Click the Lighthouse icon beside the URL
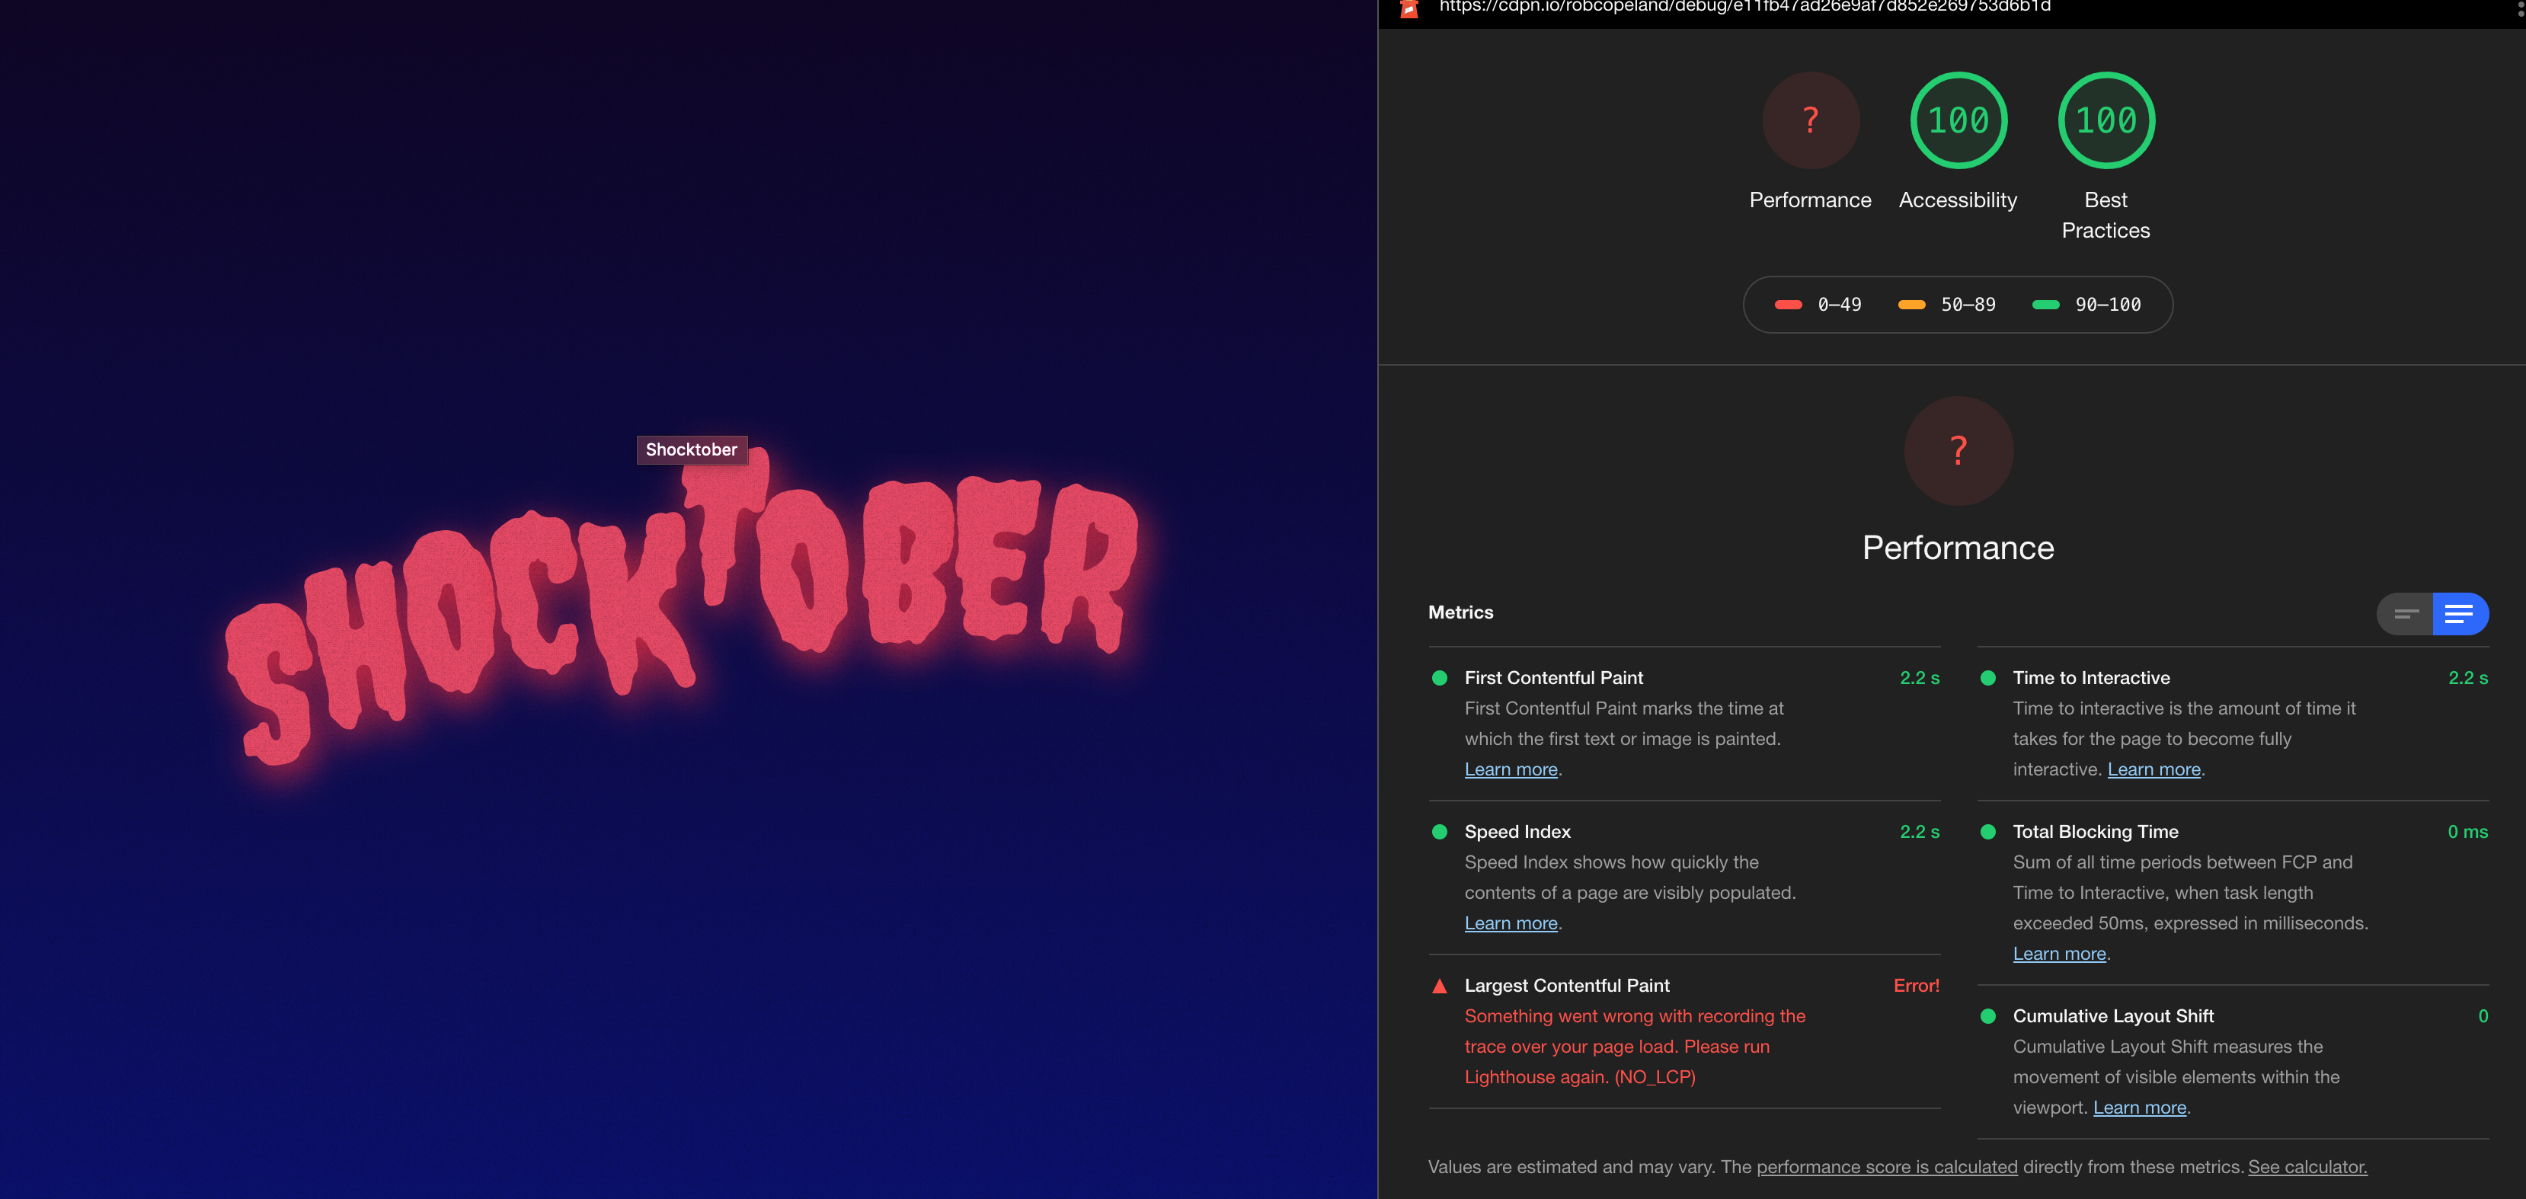Screen dimensions: 2526x1199 pos(1409,9)
